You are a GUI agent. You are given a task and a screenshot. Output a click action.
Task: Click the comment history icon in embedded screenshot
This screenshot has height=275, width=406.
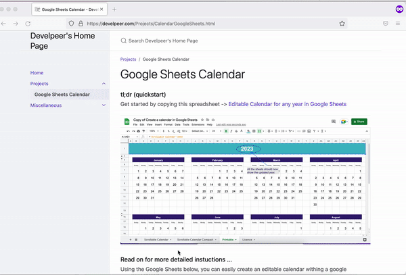point(334,122)
